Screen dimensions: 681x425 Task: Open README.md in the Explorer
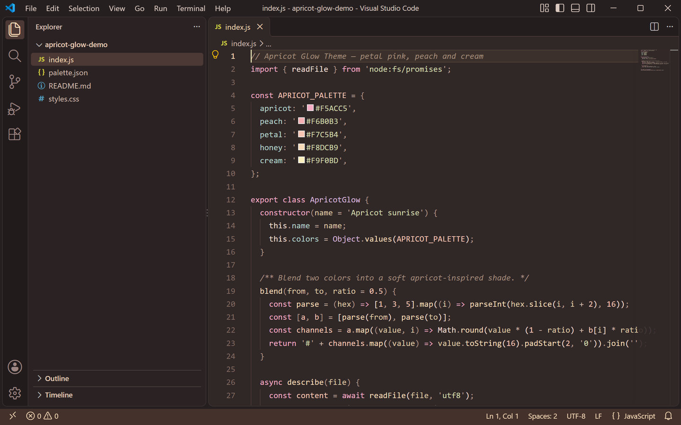(117, 86)
